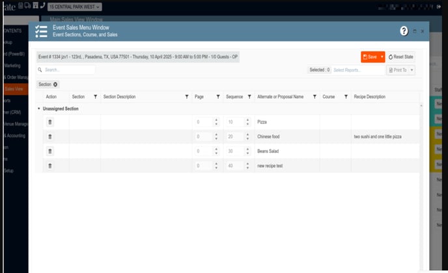Remove the Section grouping chip

pos(55,84)
